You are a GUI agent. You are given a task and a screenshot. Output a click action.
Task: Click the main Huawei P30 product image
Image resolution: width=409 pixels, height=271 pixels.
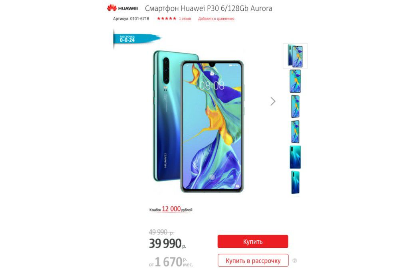click(x=199, y=121)
